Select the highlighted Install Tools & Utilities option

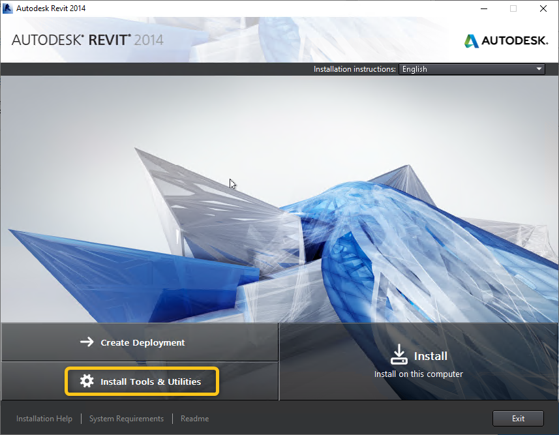point(142,381)
